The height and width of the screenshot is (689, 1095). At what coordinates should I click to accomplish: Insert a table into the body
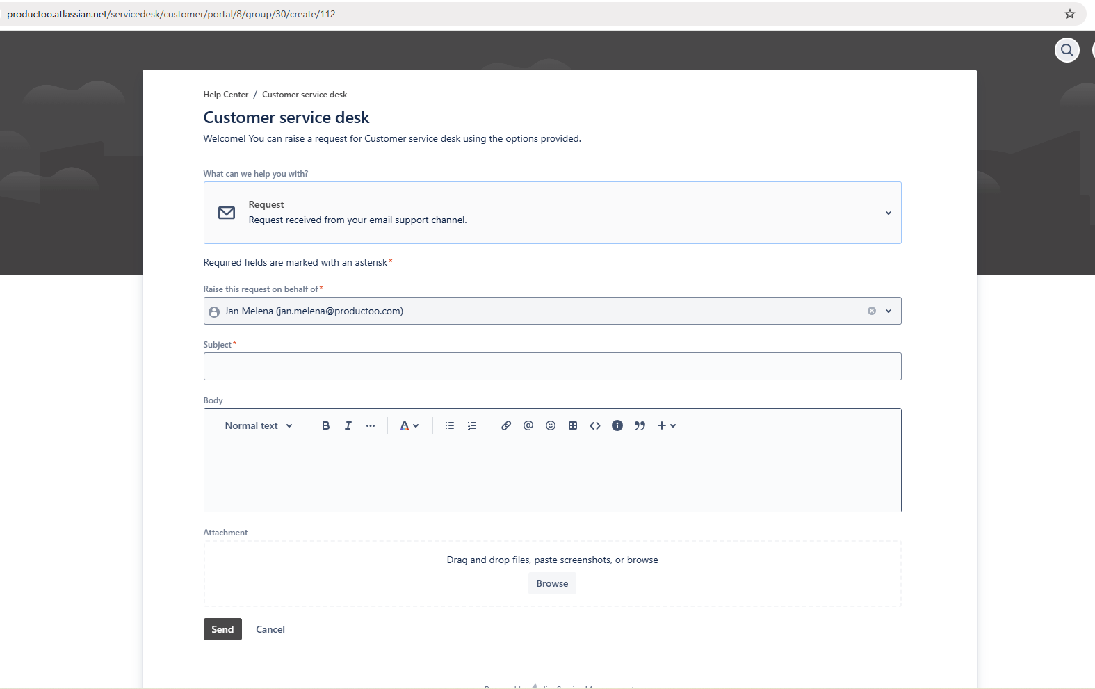tap(573, 425)
